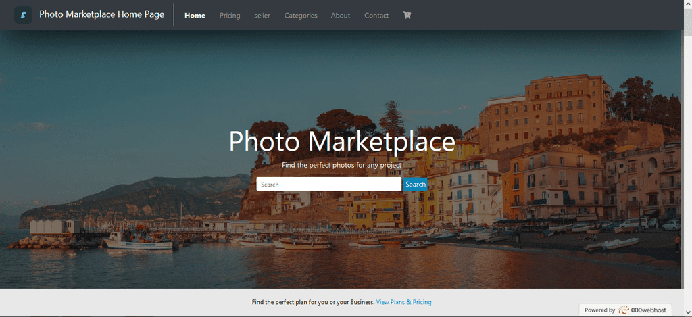Click the blue Search button
The height and width of the screenshot is (317, 692).
tap(416, 184)
